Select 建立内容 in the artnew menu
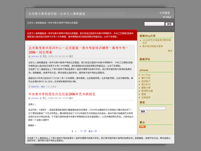Image resolution: width=201 pixels, height=151 pixels. pyautogui.click(x=145, y=78)
